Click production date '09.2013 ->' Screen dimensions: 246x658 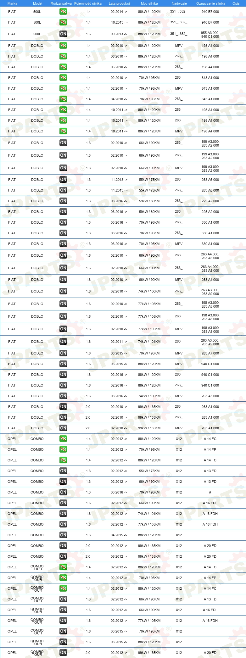point(119,34)
